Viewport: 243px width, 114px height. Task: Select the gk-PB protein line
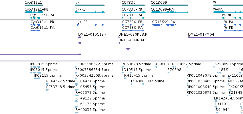91,25
